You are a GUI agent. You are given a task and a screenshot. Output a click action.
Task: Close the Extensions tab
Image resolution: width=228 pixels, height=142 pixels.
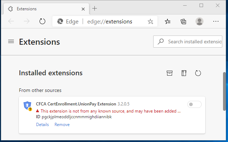[82, 9]
